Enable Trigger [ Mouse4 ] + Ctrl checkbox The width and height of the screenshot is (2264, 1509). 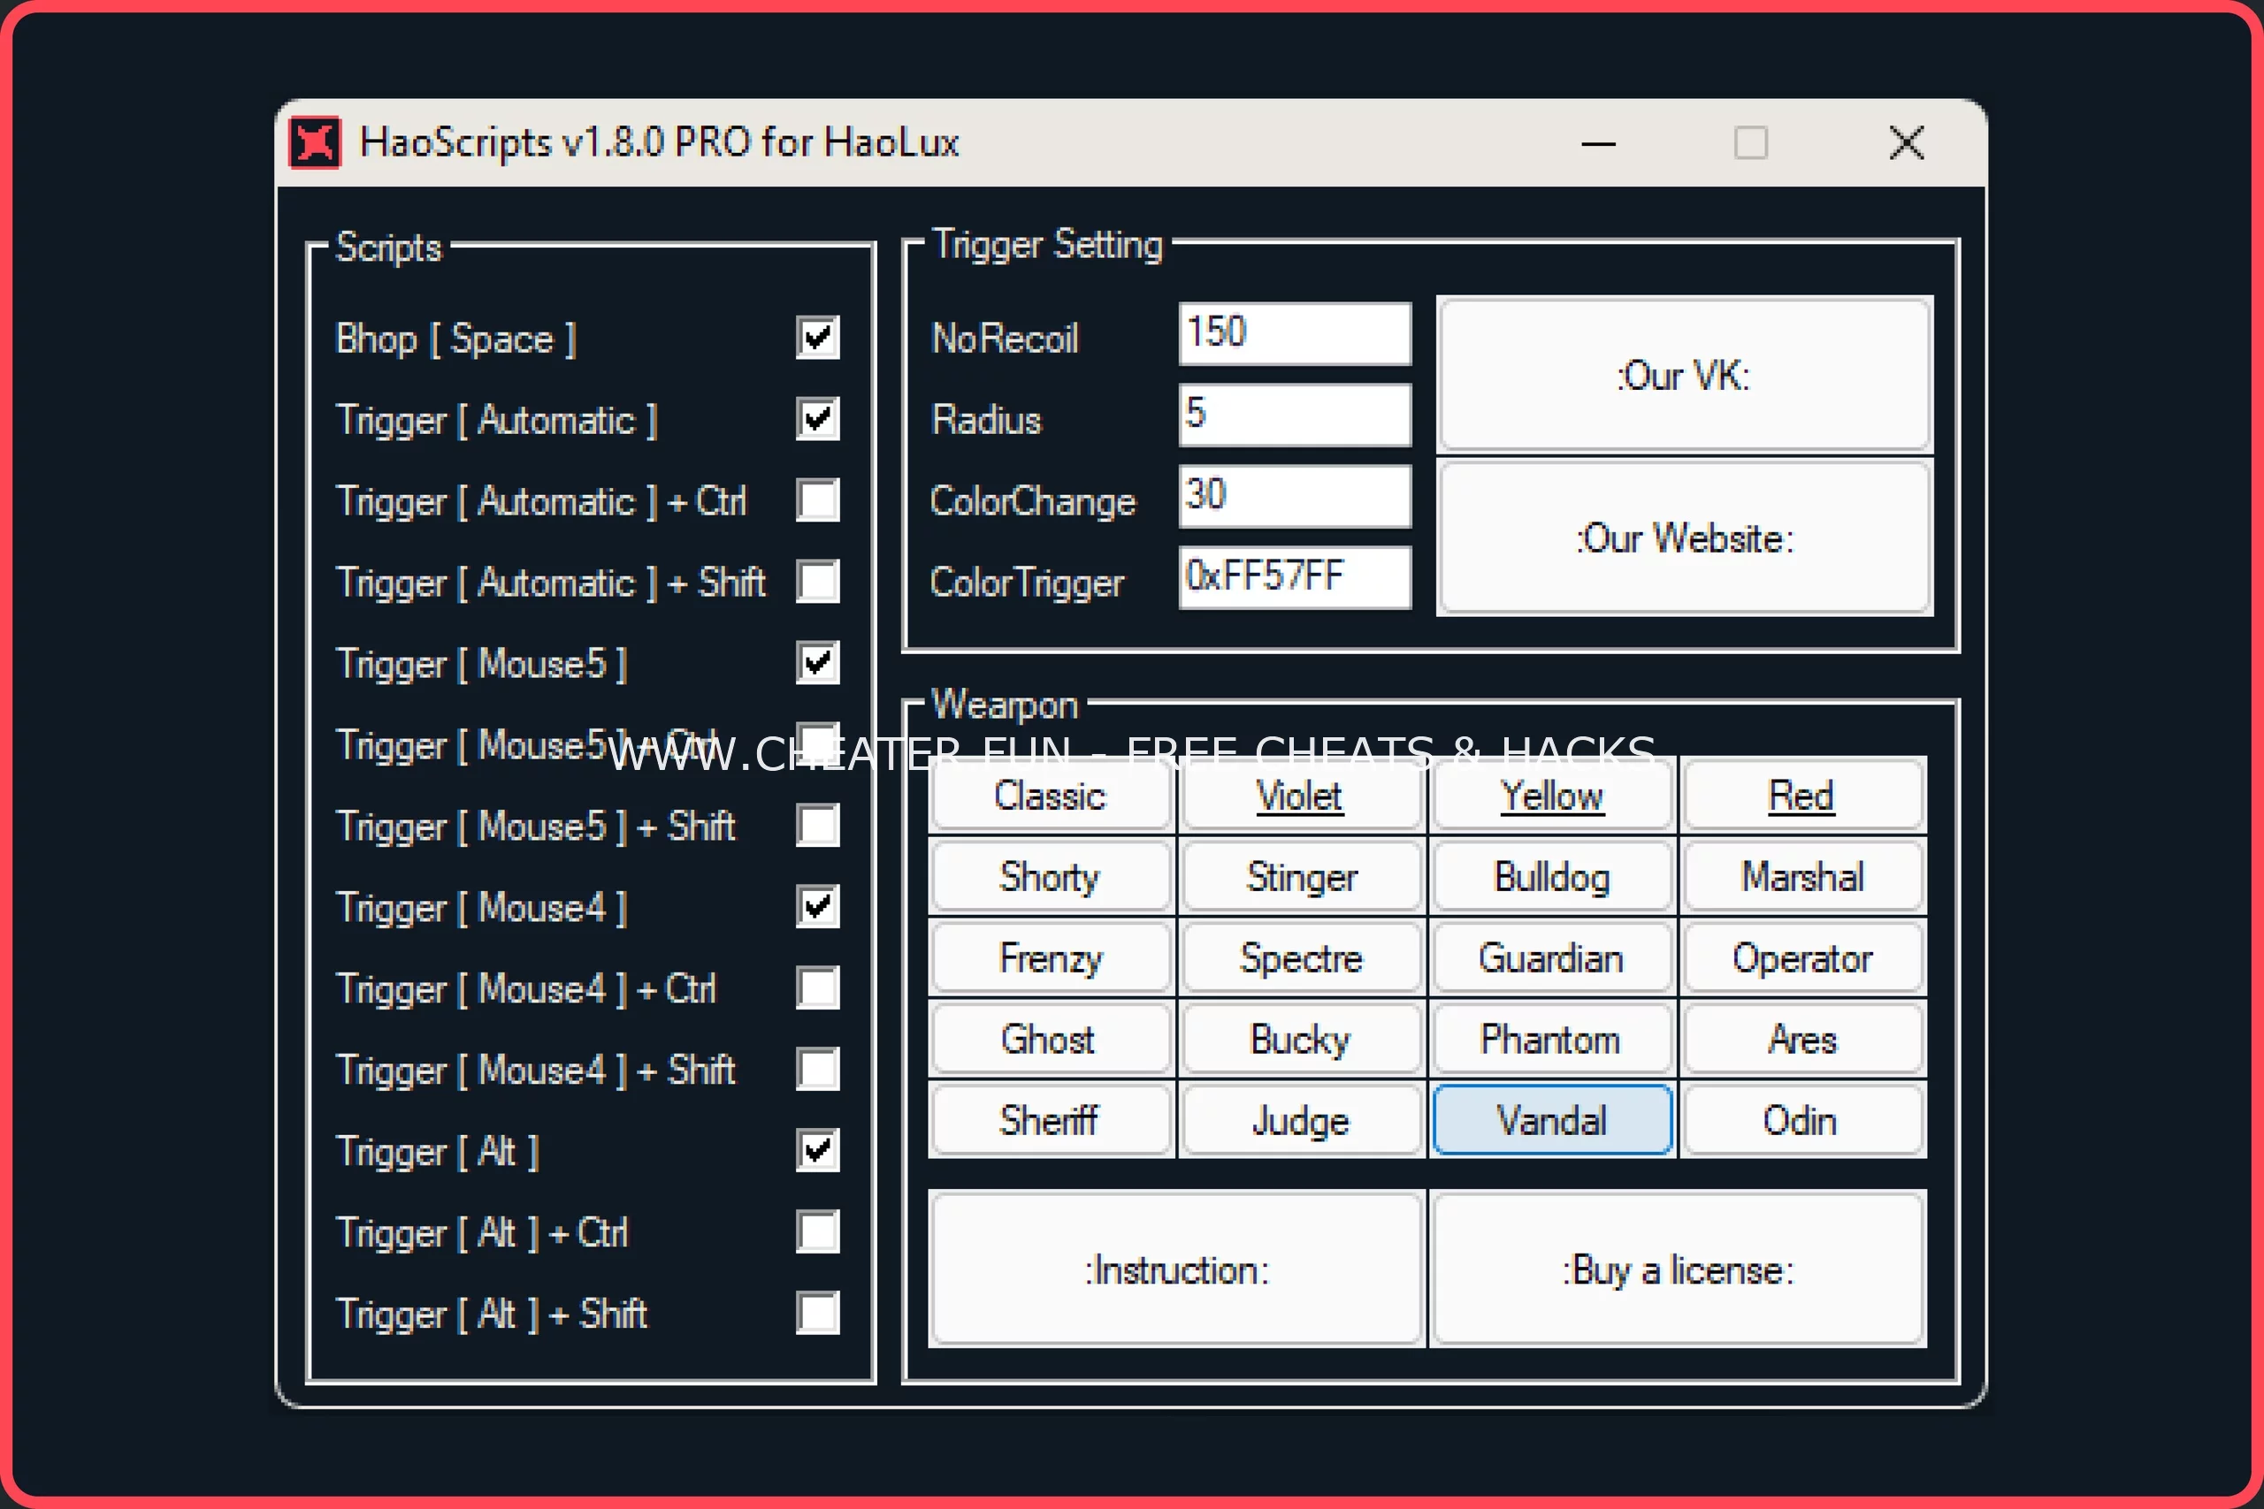tap(817, 988)
